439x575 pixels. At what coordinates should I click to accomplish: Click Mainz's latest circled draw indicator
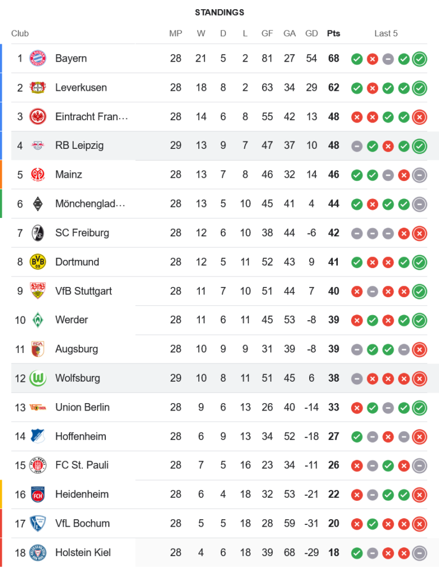point(419,175)
